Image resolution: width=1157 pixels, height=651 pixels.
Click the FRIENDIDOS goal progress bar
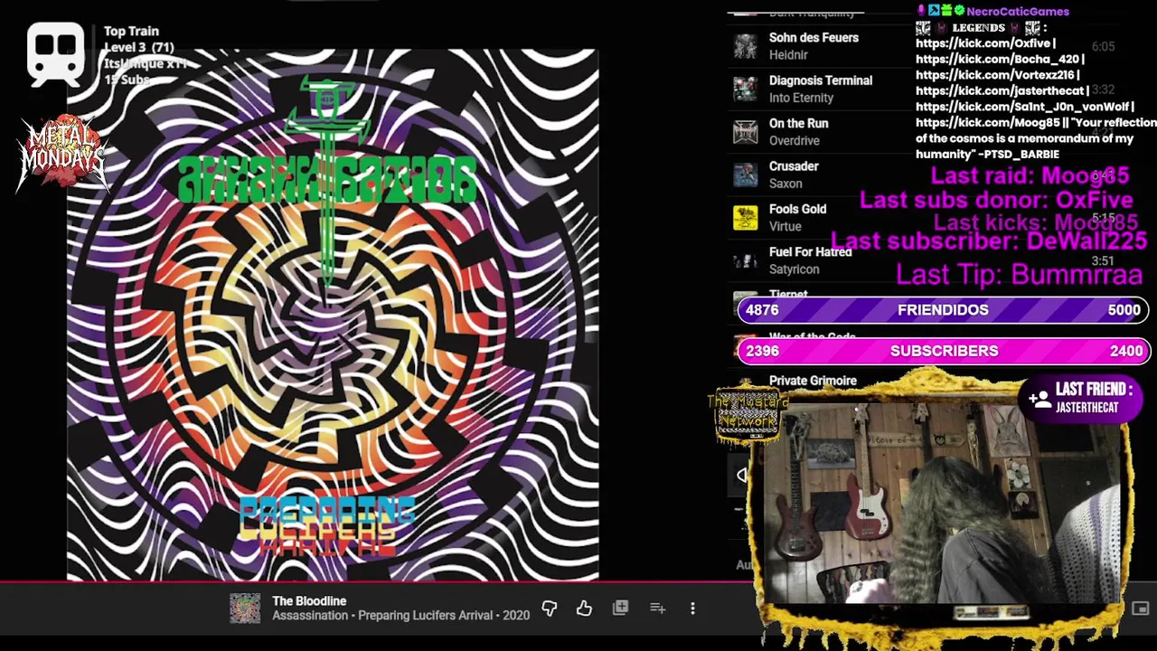point(943,310)
